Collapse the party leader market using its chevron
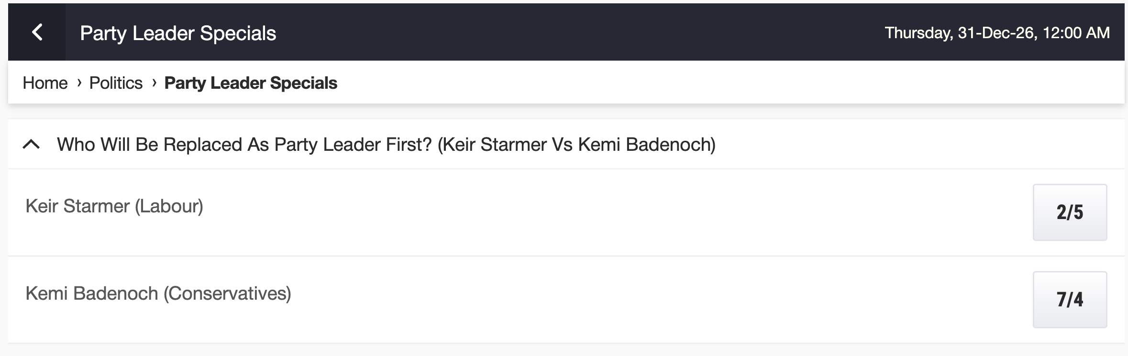 click(x=31, y=144)
